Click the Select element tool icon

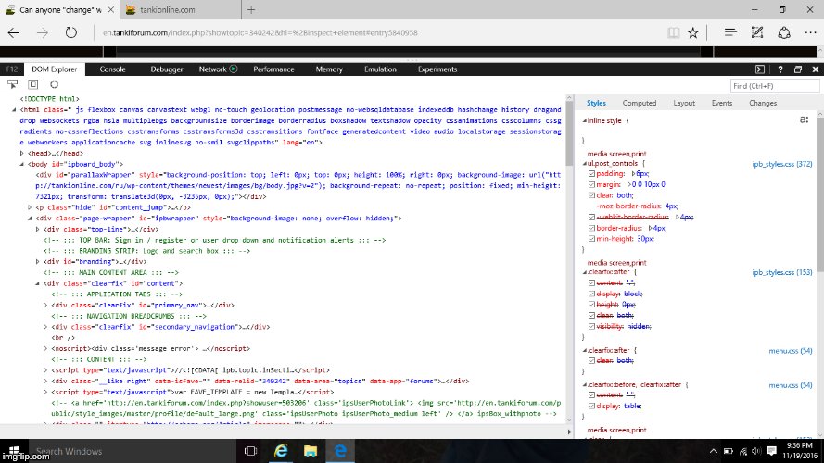coord(10,85)
